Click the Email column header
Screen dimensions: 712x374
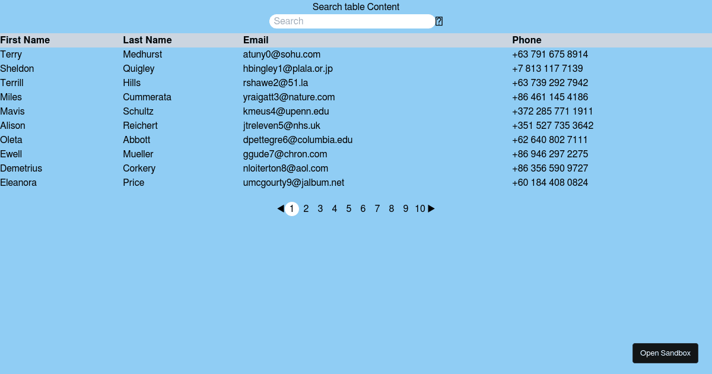pyautogui.click(x=256, y=40)
